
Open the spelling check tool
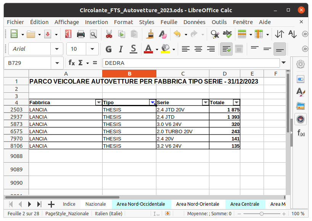pos(227,34)
